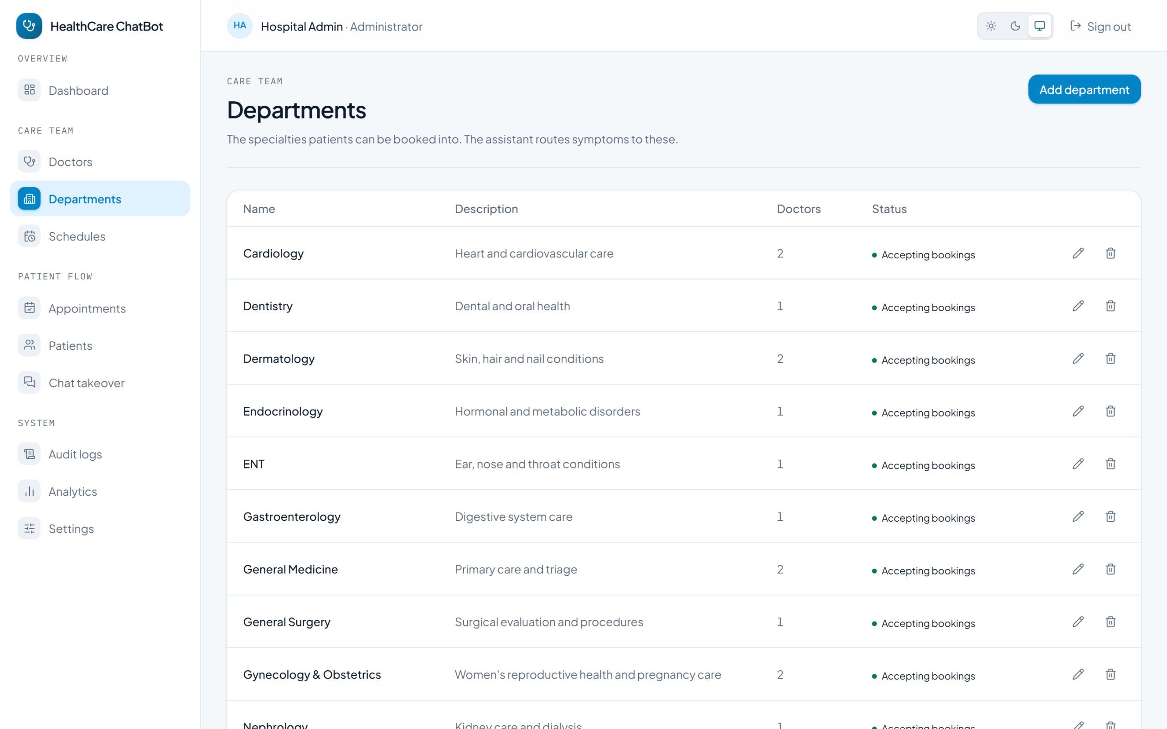Select the active Departments sidebar item
The width and height of the screenshot is (1167, 729).
(x=100, y=199)
